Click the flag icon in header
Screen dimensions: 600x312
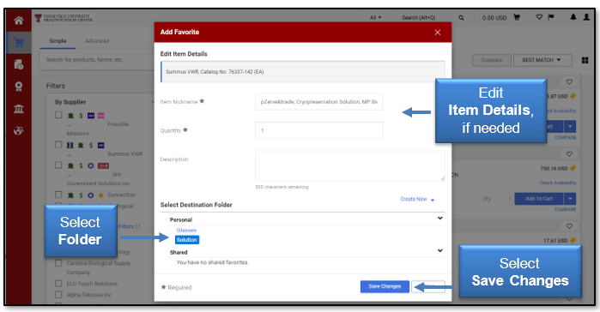pos(551,17)
